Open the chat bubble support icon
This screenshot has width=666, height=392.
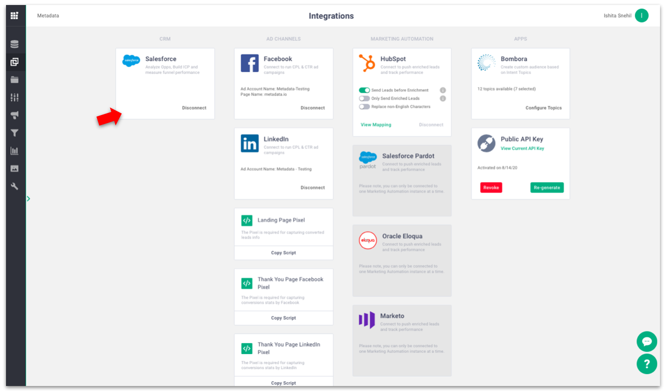pyautogui.click(x=646, y=341)
